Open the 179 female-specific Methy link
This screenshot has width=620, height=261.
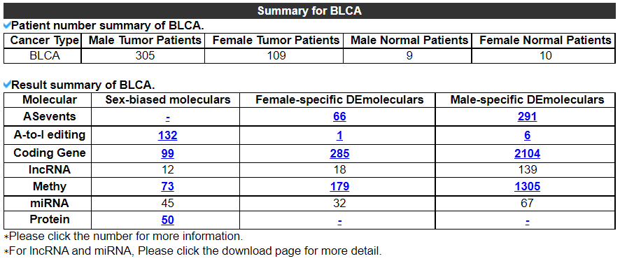click(339, 186)
